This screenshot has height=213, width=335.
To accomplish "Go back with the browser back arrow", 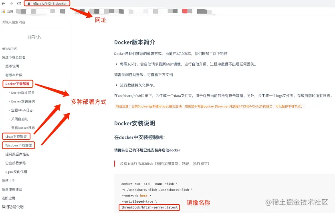I will 3,4.
